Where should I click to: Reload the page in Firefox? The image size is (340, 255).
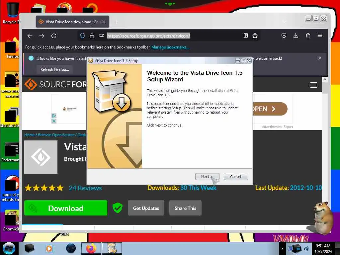[54, 36]
